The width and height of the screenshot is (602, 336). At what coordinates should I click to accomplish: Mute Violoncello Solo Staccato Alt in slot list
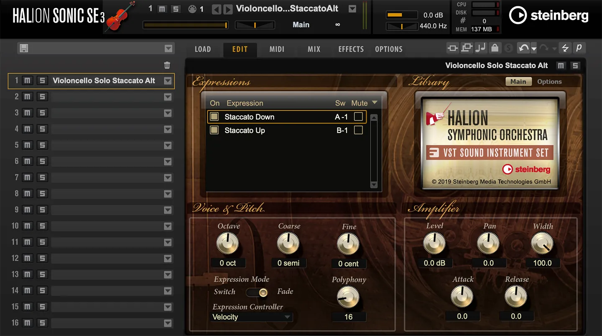(27, 81)
